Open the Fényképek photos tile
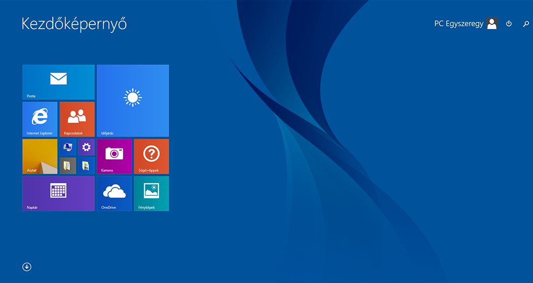 [152, 194]
